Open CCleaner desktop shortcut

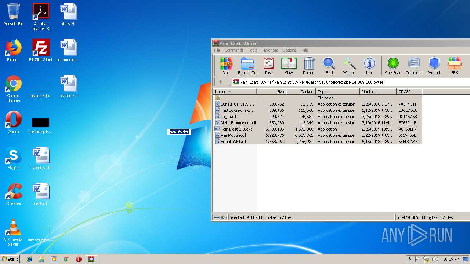[x=13, y=194]
